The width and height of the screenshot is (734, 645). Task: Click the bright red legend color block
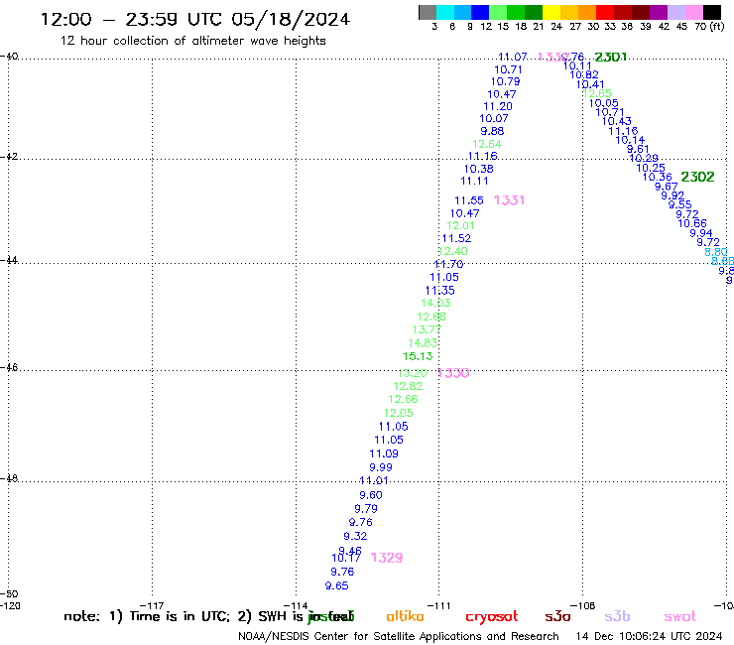pos(605,12)
